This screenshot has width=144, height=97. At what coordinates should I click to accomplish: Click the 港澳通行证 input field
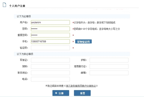[x=109, y=66]
